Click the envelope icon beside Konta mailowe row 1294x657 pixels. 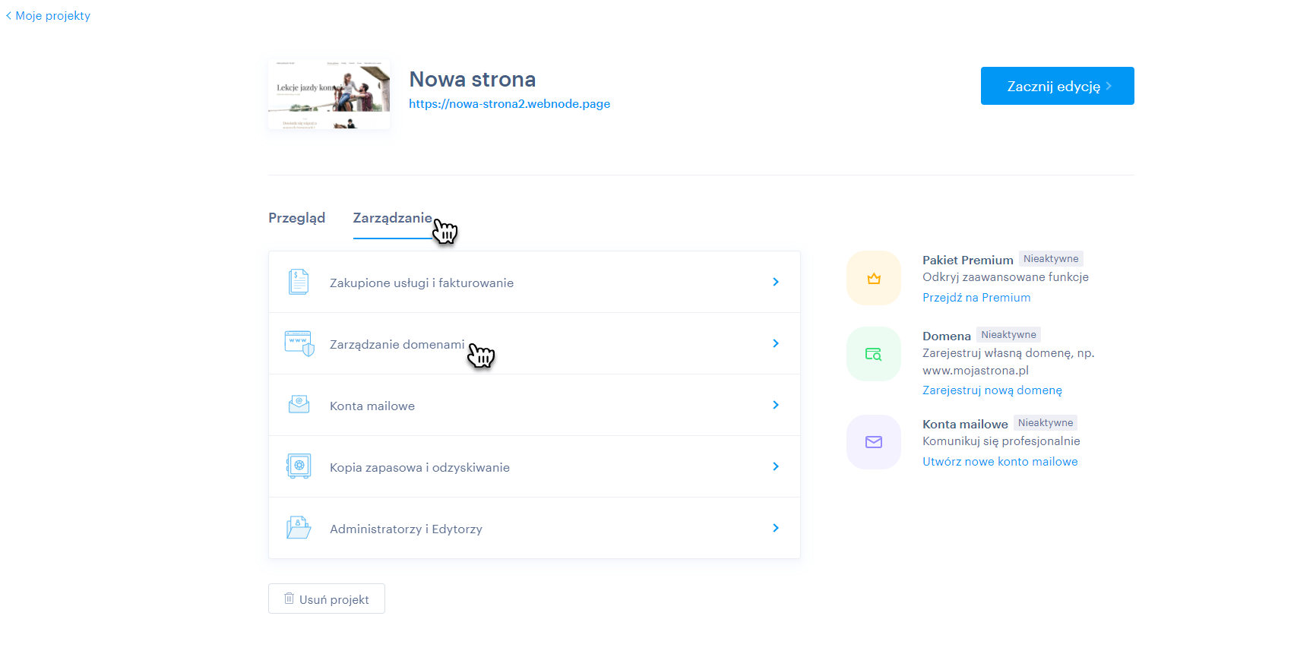[x=299, y=404]
